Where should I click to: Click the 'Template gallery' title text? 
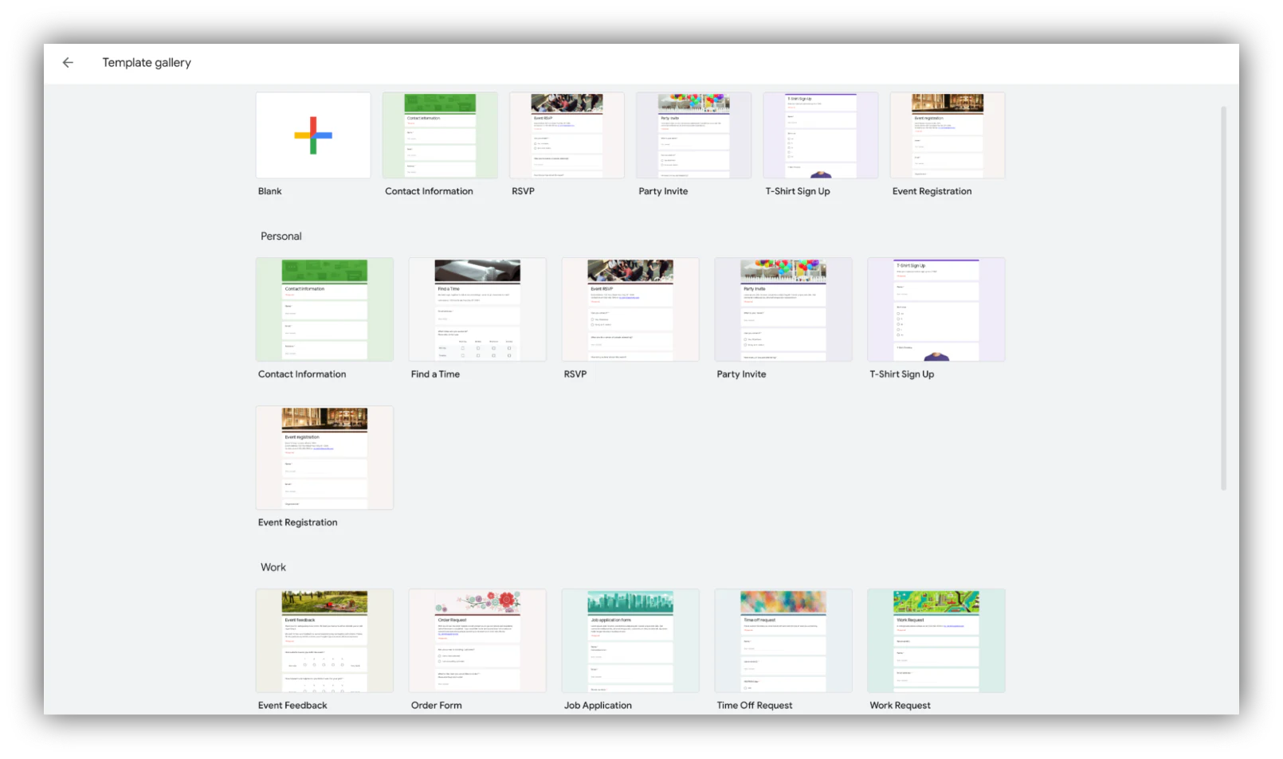click(x=147, y=63)
